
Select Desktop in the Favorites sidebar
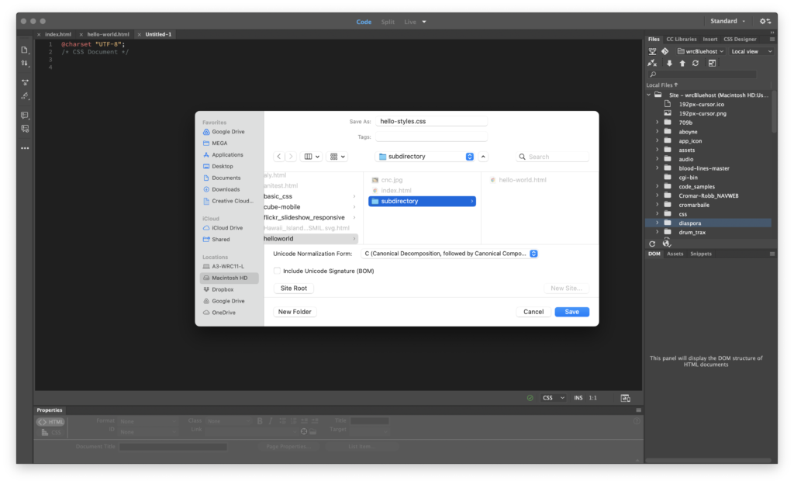click(x=223, y=166)
